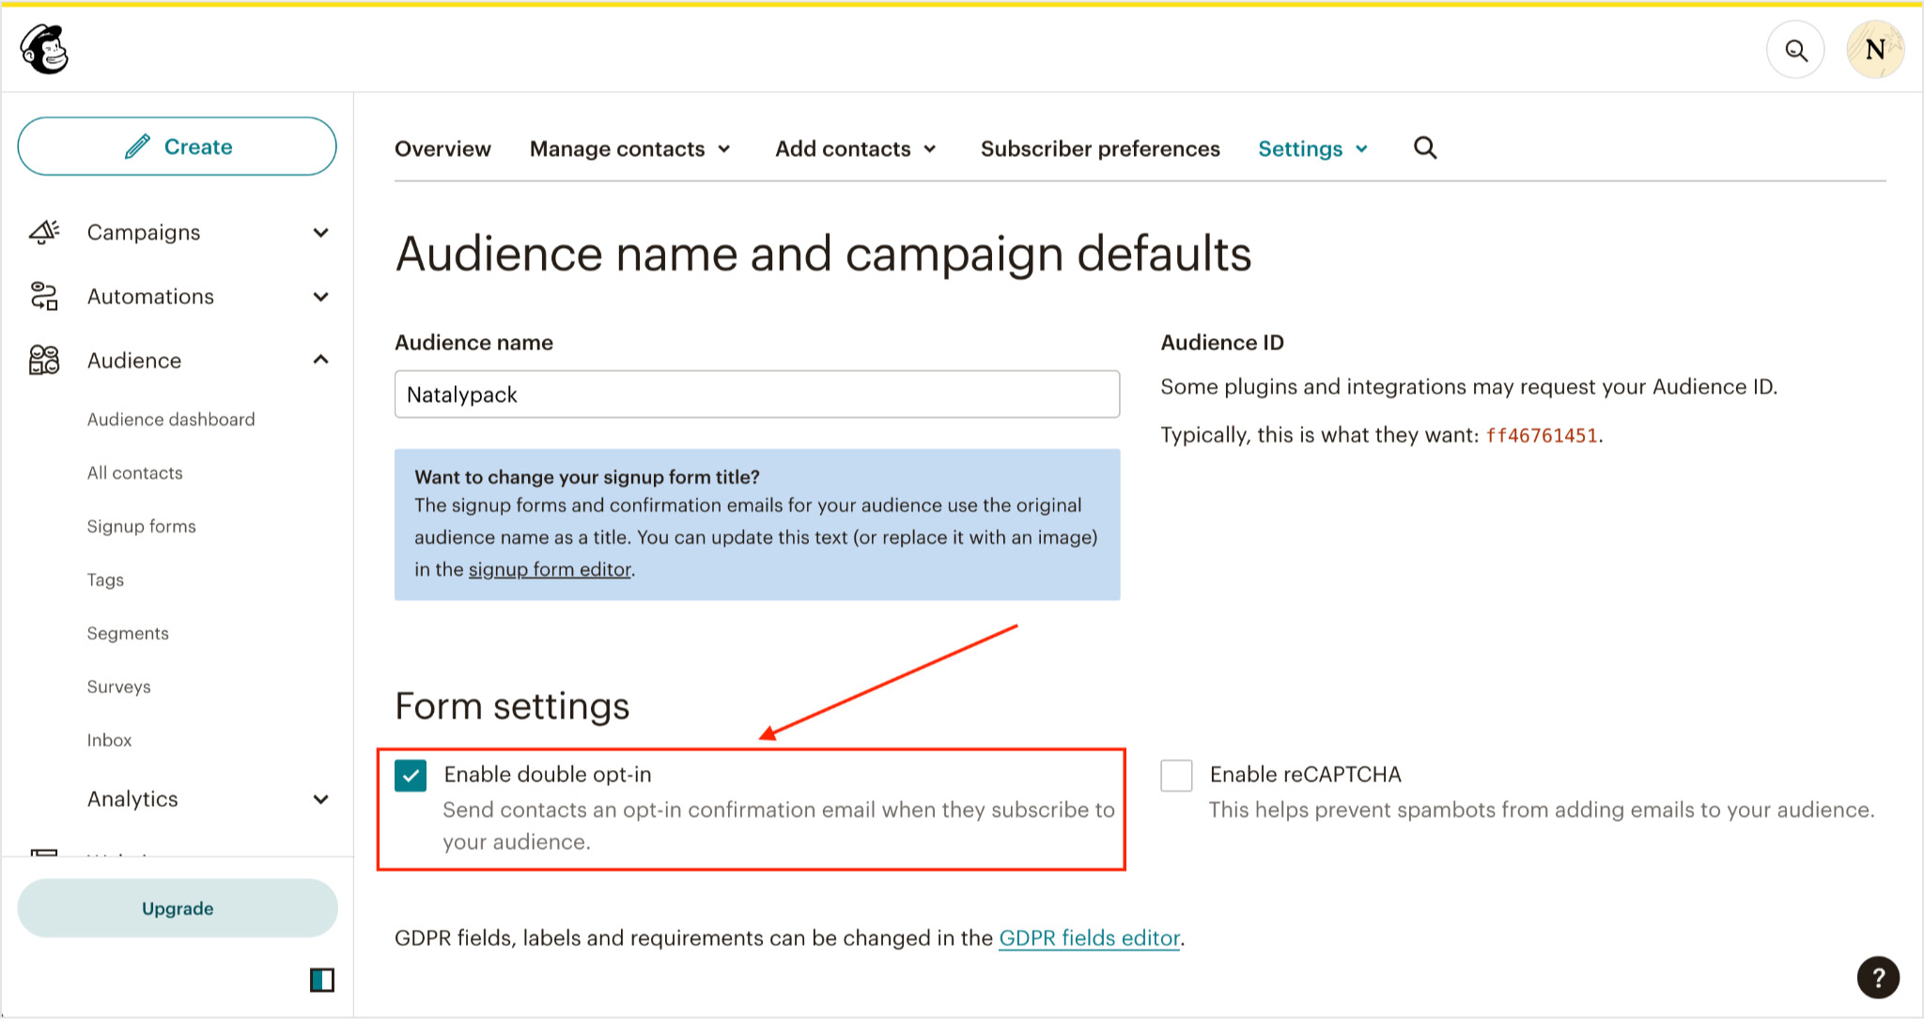Click the GDPR fields editor link
This screenshot has width=1924, height=1019.
(1088, 939)
